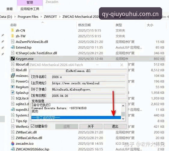Click the libxl.dll file icon
Viewport: 169px width, 151px height.
(x=13, y=70)
